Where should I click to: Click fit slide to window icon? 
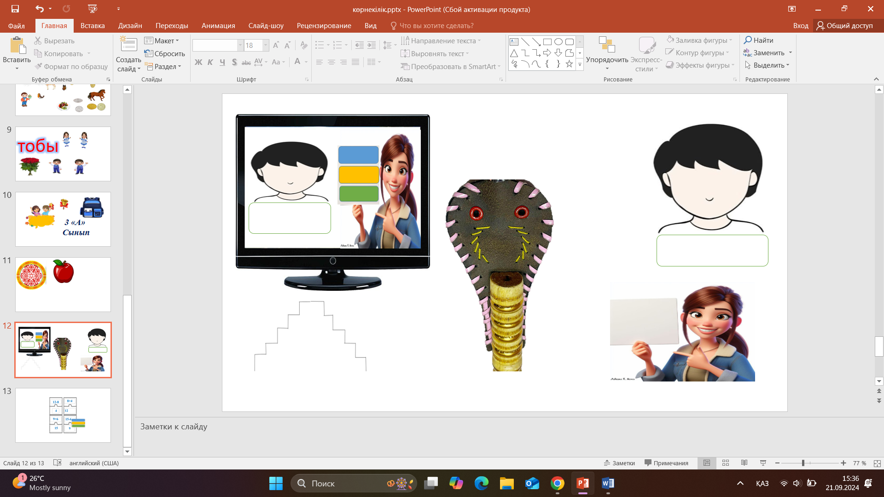pos(877,463)
